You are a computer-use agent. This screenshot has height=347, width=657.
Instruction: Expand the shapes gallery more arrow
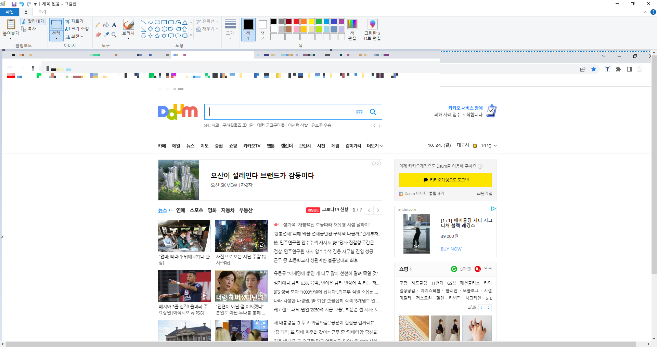[x=191, y=36]
